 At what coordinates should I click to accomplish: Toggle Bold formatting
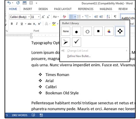click(12, 24)
